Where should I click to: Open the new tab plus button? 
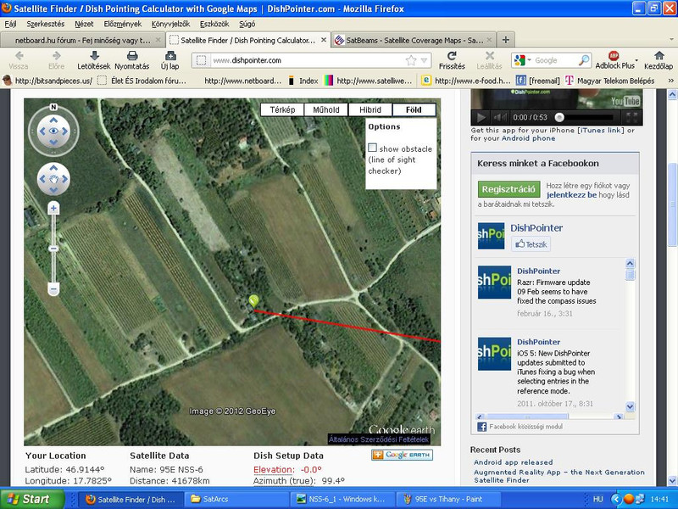(505, 40)
